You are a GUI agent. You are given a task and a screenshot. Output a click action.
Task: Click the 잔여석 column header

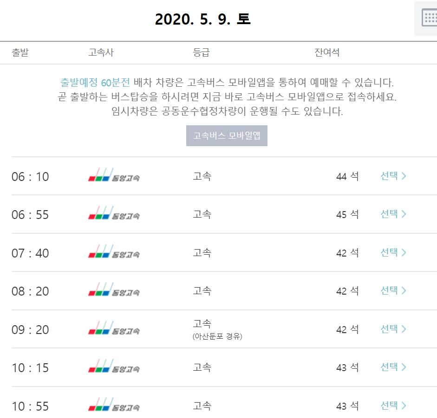[x=327, y=52]
